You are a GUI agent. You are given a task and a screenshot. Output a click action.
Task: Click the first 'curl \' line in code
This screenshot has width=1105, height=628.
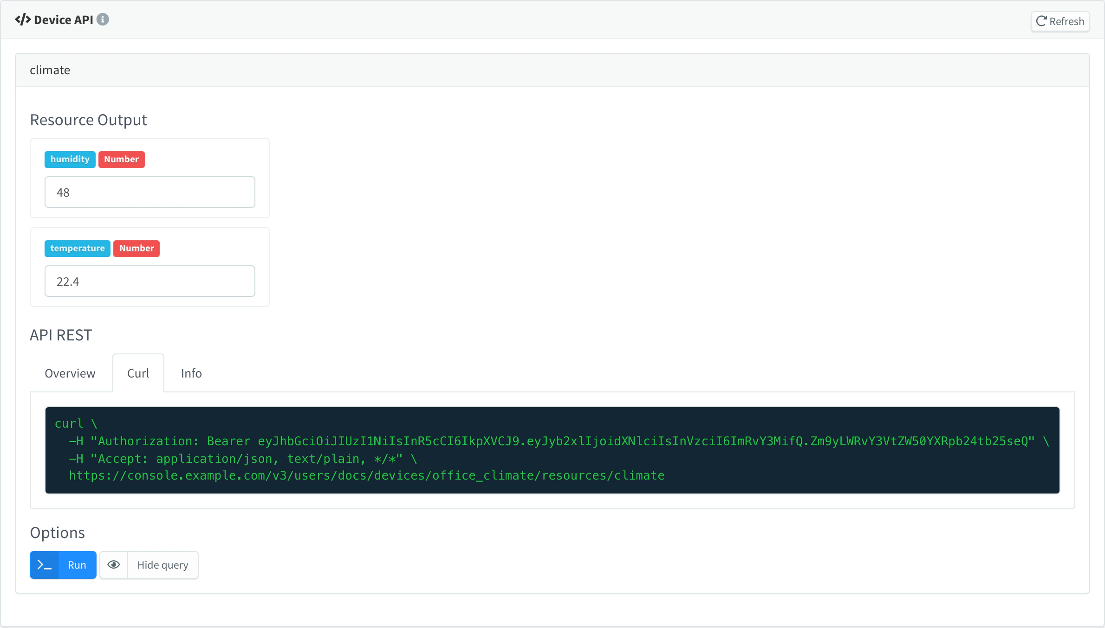(x=76, y=423)
